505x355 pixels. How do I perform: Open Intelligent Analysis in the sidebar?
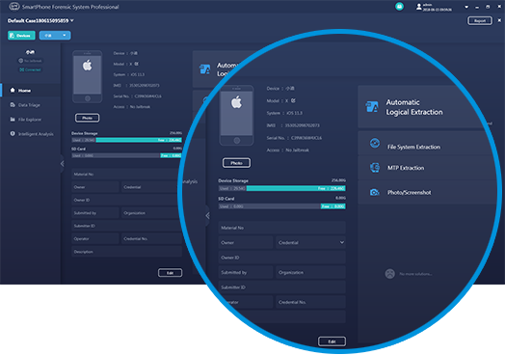[x=31, y=134]
